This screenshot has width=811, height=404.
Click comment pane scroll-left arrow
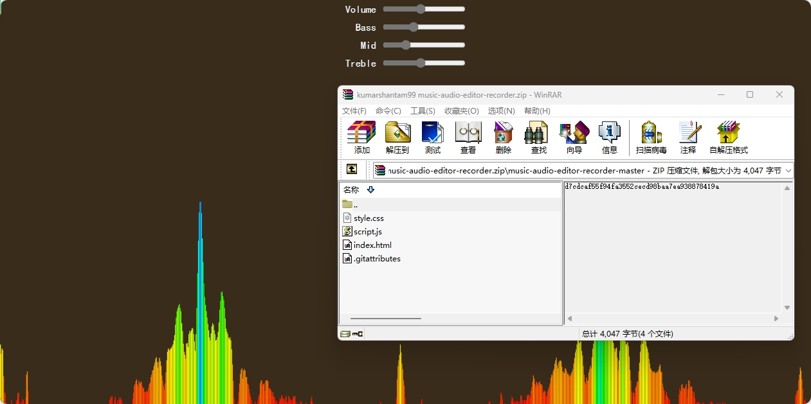570,319
